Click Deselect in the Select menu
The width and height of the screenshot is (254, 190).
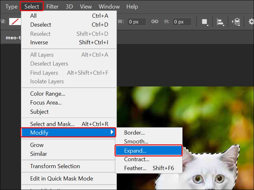40,24
